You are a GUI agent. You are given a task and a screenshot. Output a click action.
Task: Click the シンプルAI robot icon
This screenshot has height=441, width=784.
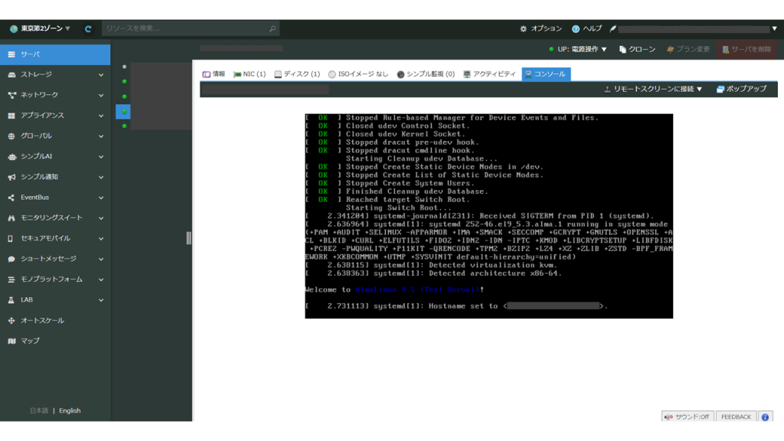pos(11,156)
